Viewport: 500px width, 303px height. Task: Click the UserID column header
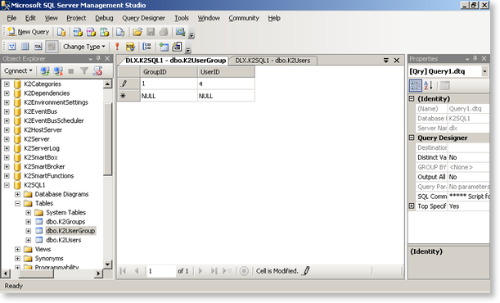pyautogui.click(x=226, y=72)
